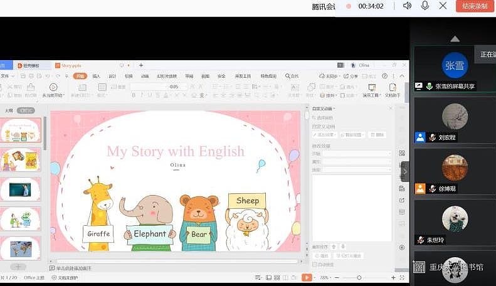Mute the Tencent Meeting speaker icon
496x286 pixels.
click(407, 6)
